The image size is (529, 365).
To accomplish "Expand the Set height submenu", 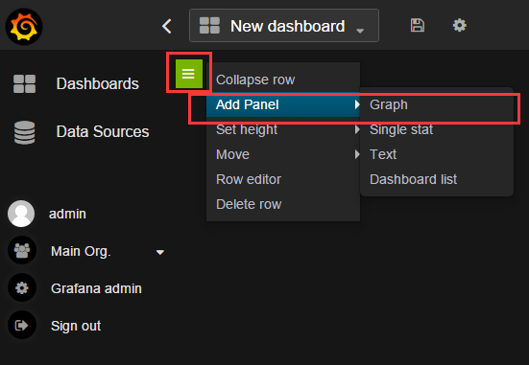I will click(283, 129).
